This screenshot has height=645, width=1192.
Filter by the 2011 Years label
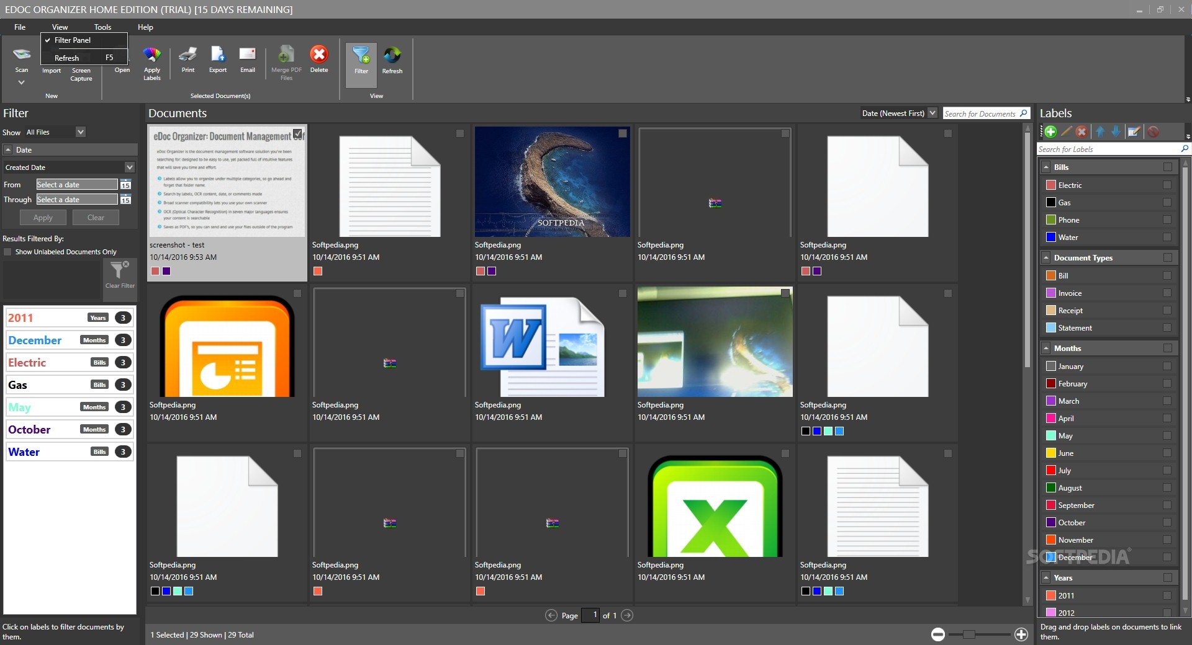(x=70, y=318)
